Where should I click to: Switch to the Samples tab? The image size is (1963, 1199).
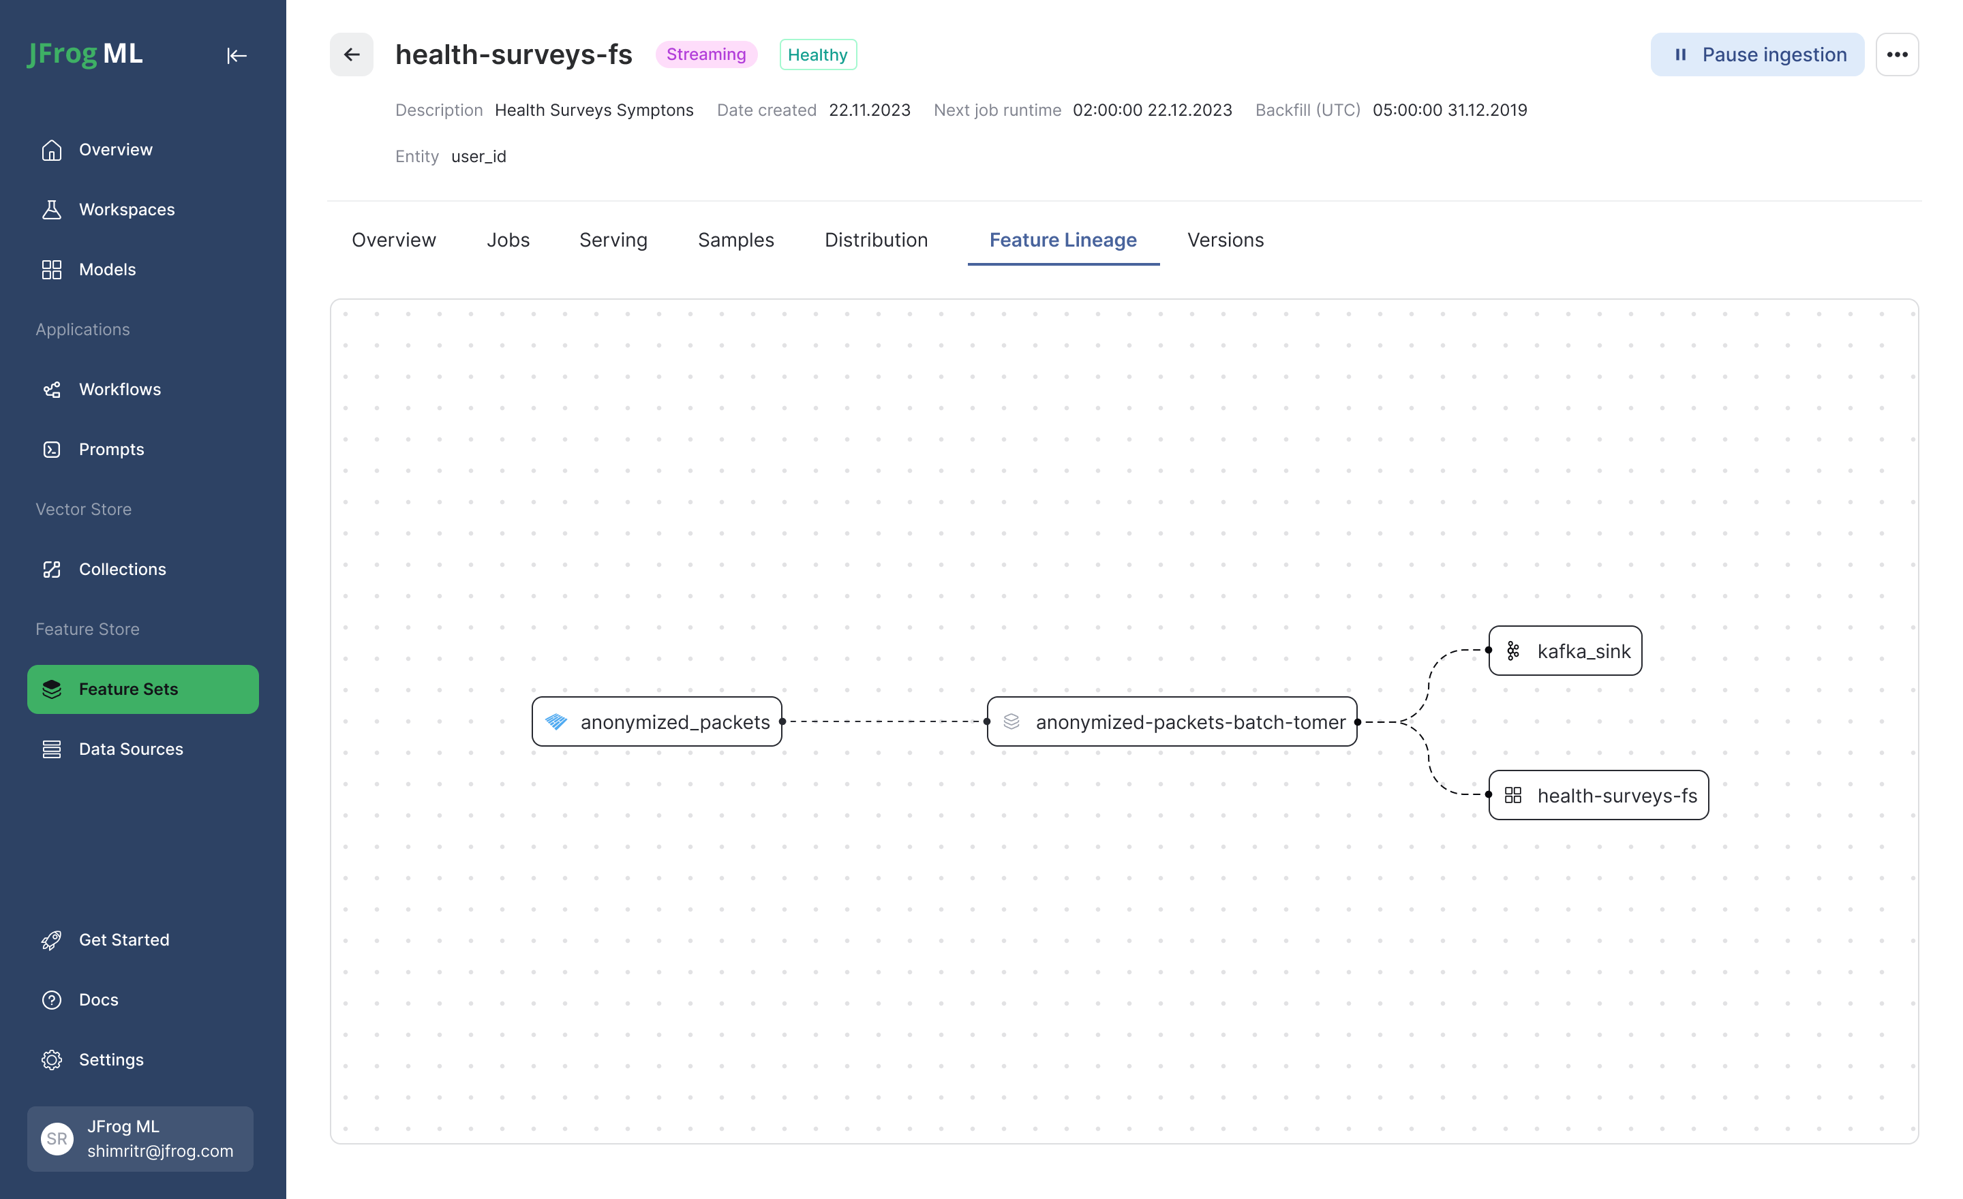pos(735,240)
